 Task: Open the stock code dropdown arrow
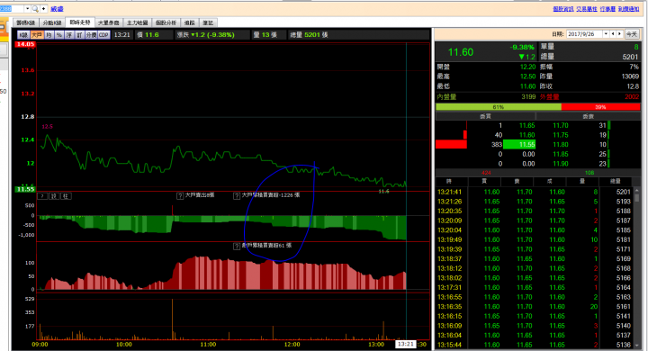tap(27, 9)
